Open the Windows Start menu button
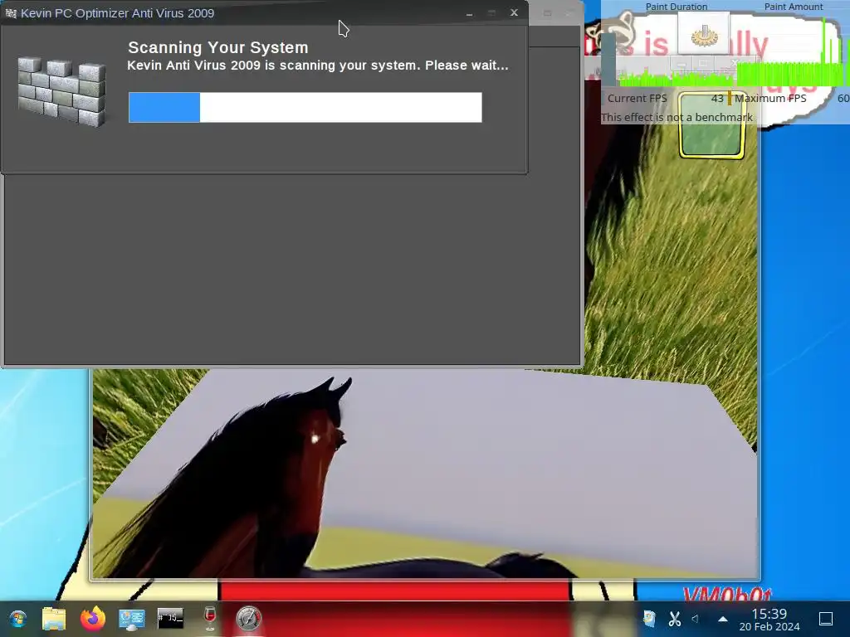The image size is (850, 637). pos(18,619)
